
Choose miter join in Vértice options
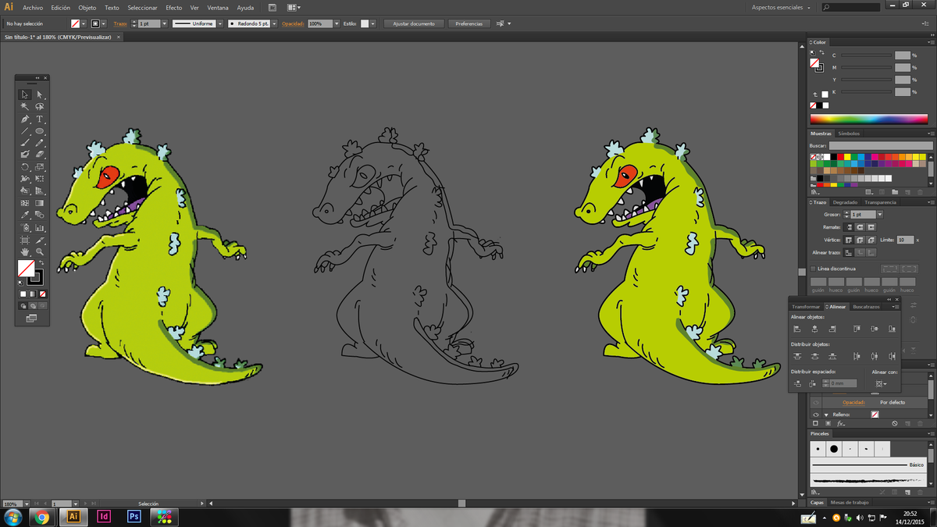click(850, 240)
